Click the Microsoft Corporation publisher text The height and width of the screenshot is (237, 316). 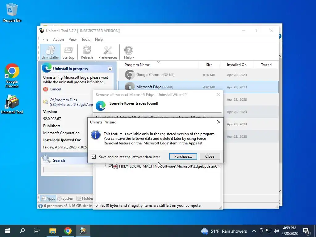coord(61,133)
